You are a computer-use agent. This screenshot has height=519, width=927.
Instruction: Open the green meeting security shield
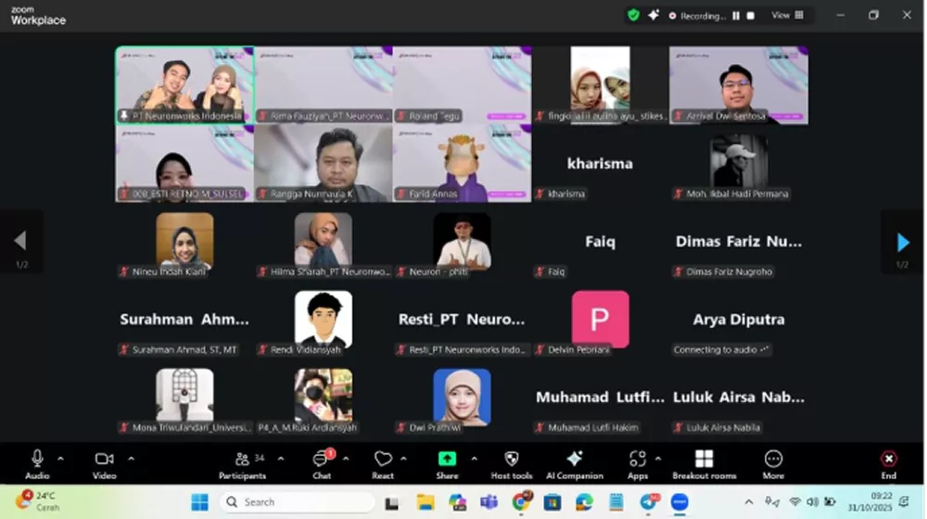pyautogui.click(x=633, y=16)
